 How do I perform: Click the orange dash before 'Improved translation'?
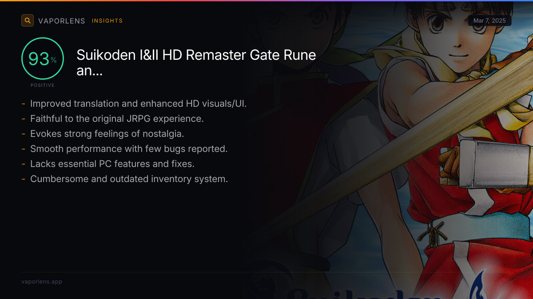[x=23, y=104]
